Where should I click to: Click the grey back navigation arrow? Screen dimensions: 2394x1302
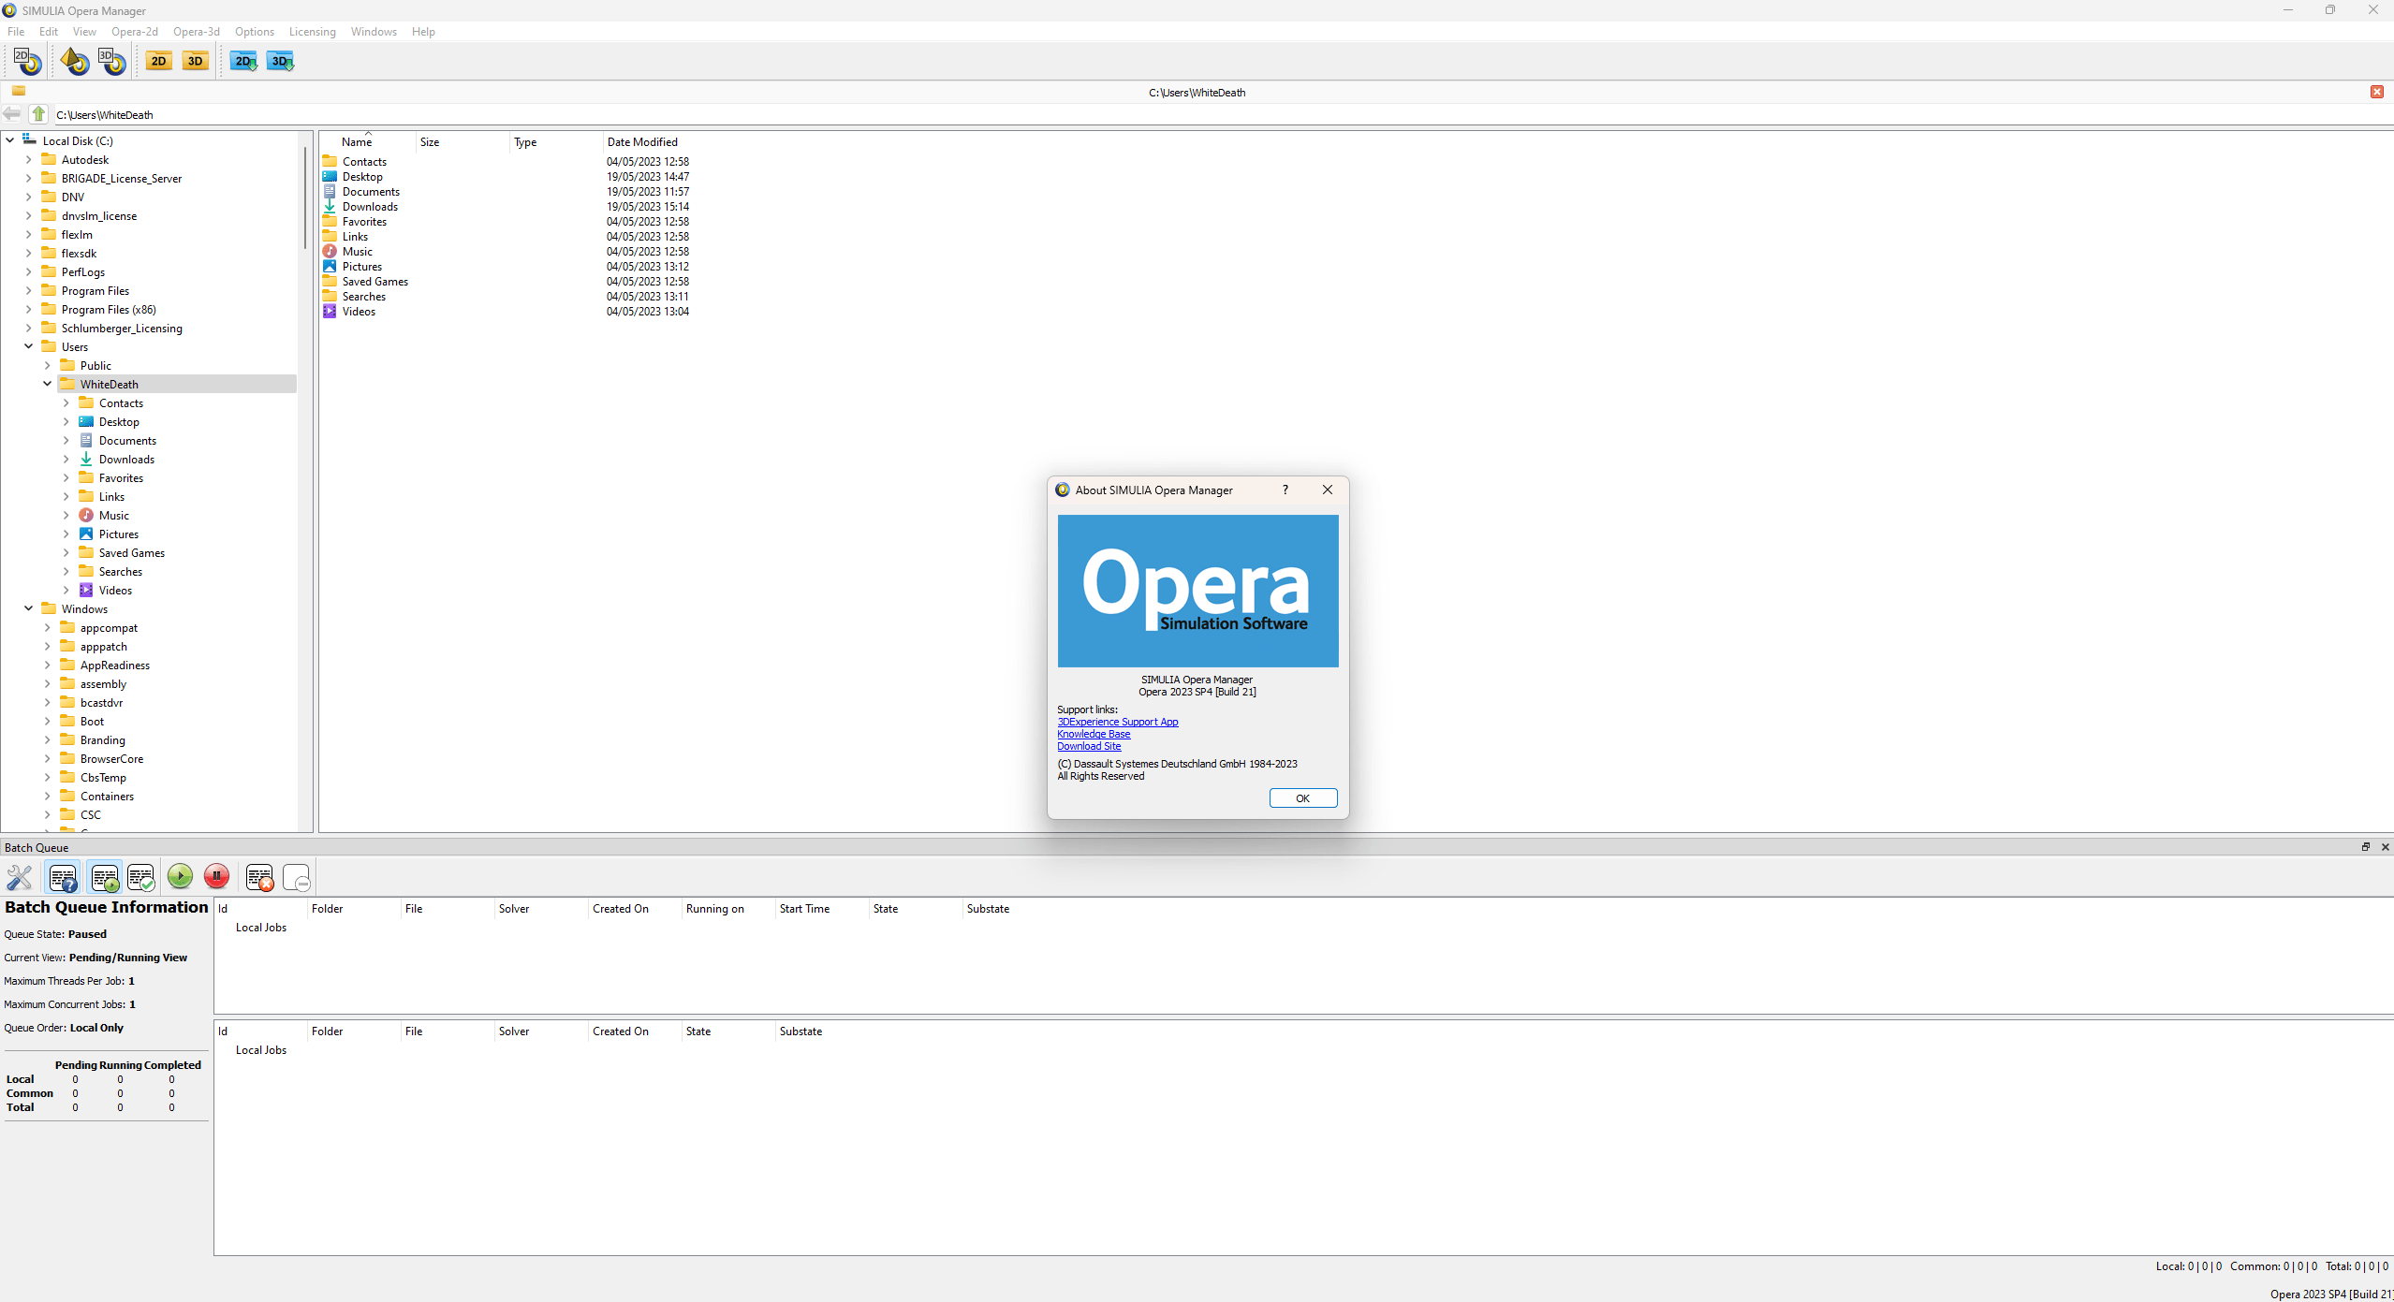[12, 114]
